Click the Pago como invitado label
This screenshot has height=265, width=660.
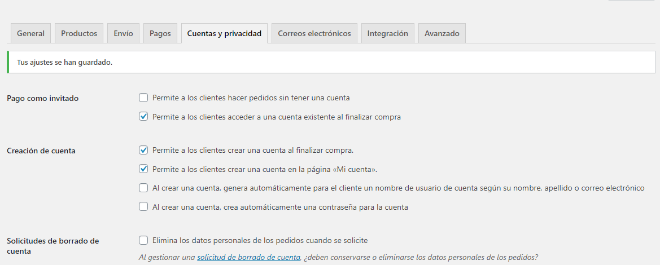coord(42,99)
